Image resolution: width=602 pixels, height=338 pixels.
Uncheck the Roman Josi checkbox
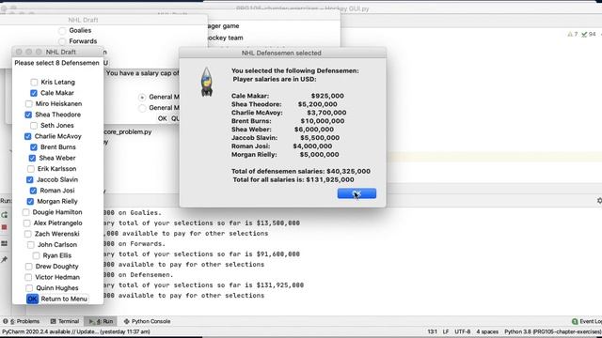(x=34, y=191)
